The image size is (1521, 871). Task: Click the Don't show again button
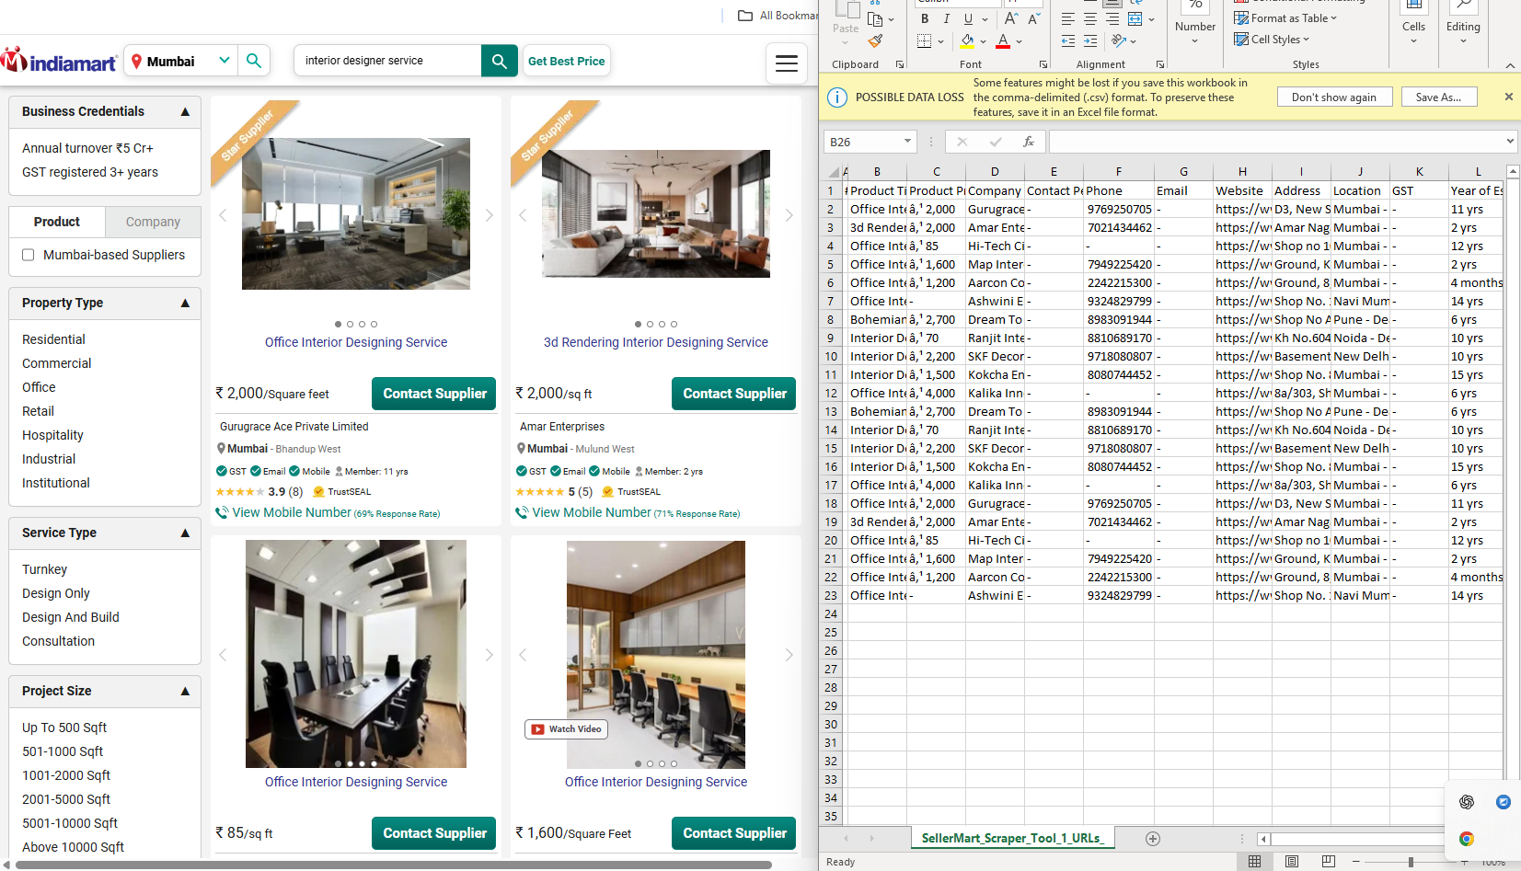1333,97
